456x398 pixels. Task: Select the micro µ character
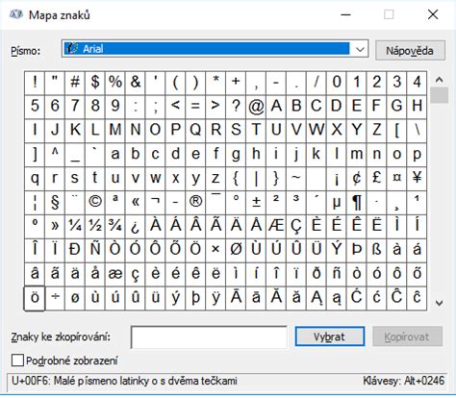pyautogui.click(x=336, y=202)
